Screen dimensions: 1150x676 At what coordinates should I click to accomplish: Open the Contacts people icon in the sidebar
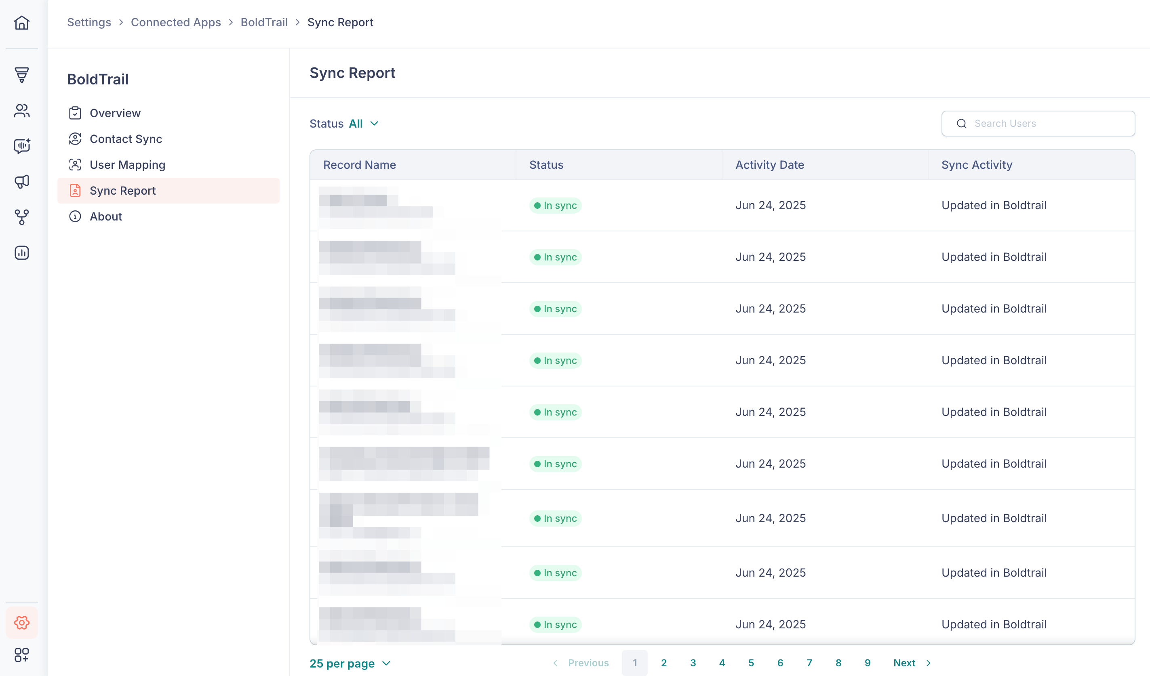(x=21, y=111)
